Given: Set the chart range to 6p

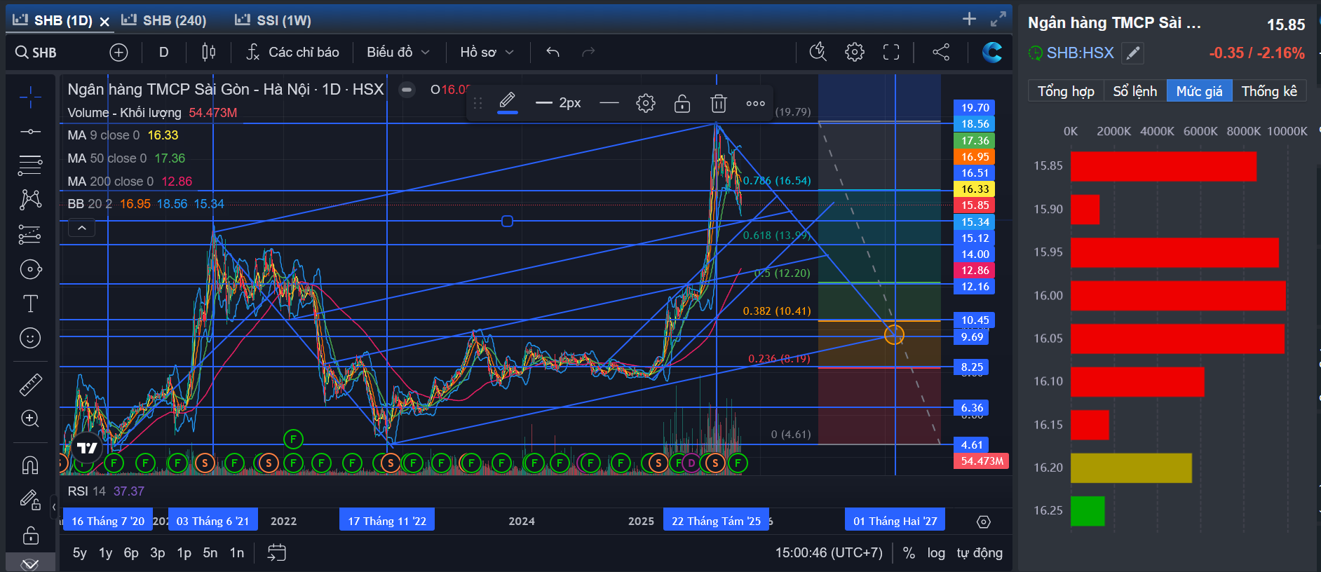Looking at the screenshot, I should click(131, 552).
